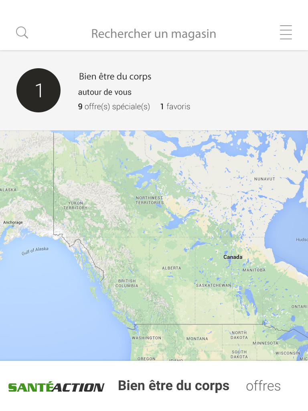The height and width of the screenshot is (411, 308).
Task: Click Nunavut on the map
Action: [265, 179]
